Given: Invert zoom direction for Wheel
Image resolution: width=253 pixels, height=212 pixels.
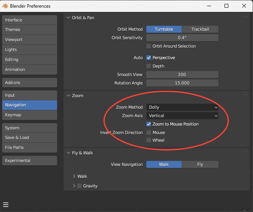Looking at the screenshot, I should coord(149,140).
